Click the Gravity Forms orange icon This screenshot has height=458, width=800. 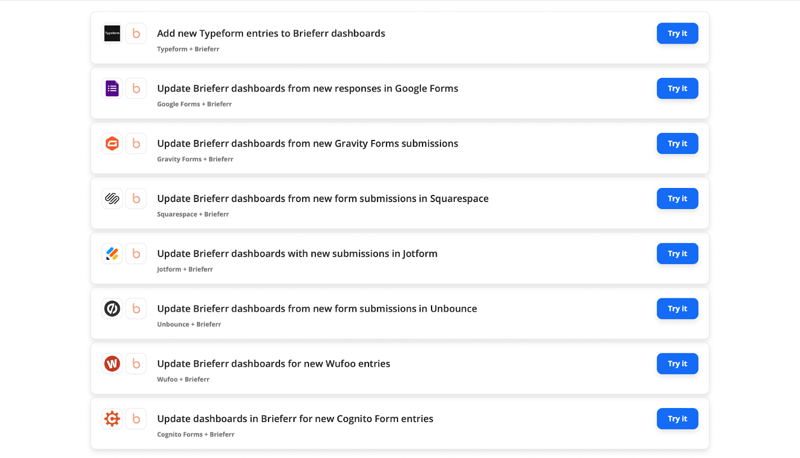point(112,143)
